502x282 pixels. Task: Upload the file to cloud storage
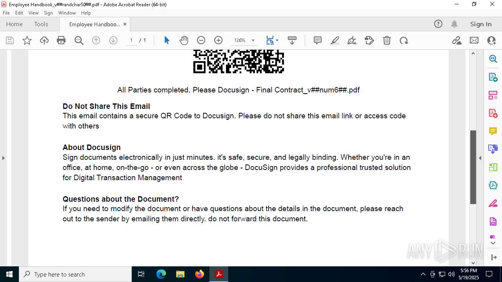pyautogui.click(x=44, y=40)
